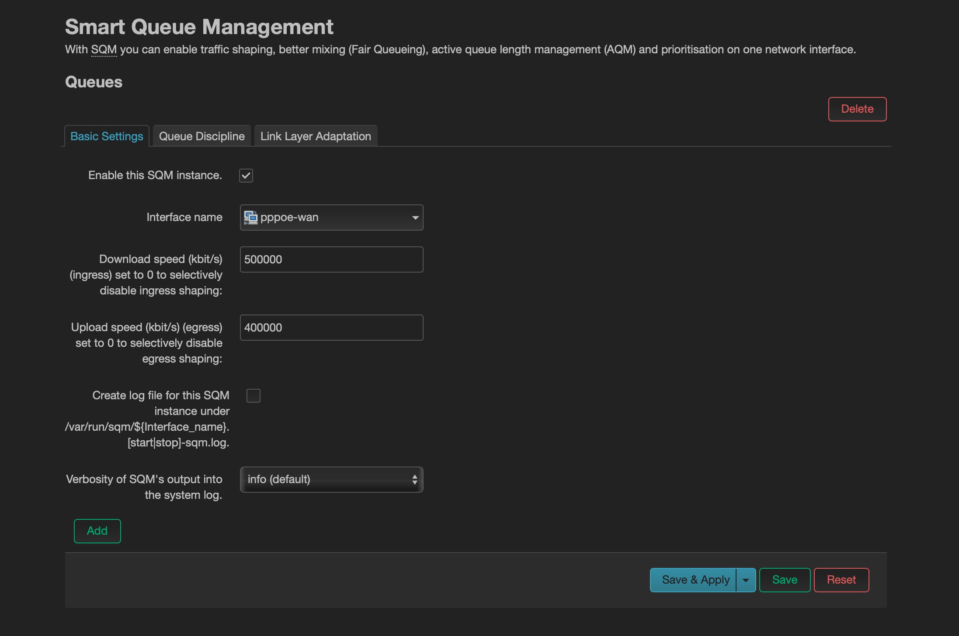The width and height of the screenshot is (959, 636).
Task: Click the Smart Queue Management heading
Action: tap(199, 27)
